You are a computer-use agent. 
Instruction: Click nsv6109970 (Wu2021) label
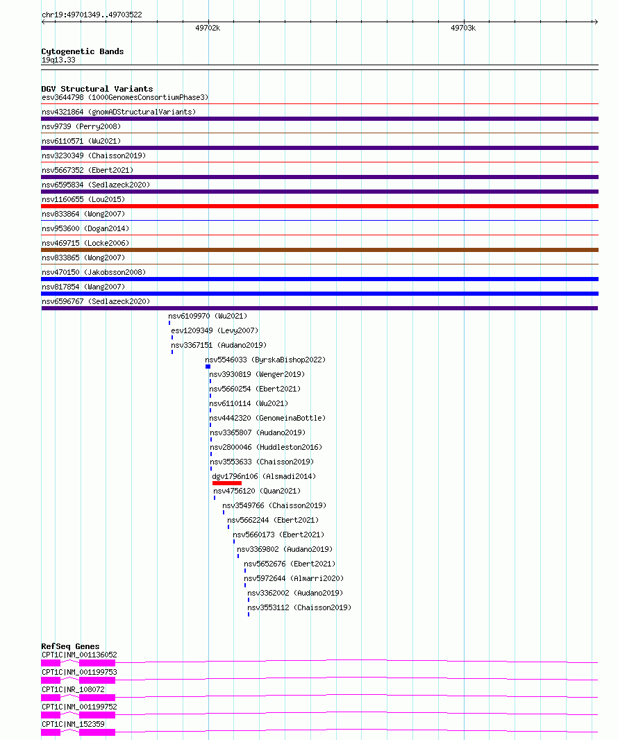click(208, 316)
